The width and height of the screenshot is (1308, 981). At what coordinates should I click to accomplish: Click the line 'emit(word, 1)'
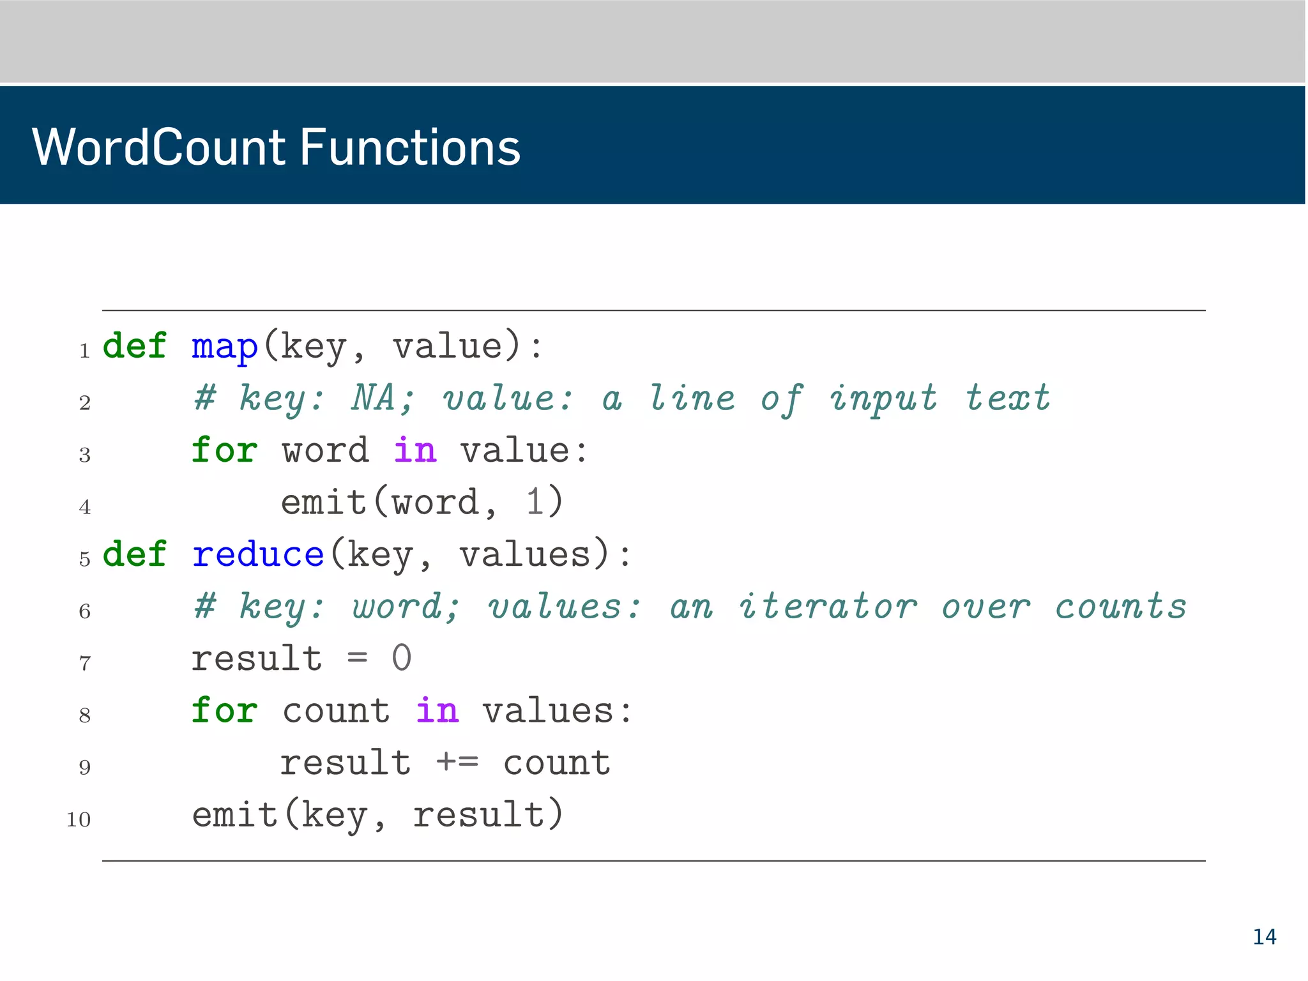click(422, 502)
